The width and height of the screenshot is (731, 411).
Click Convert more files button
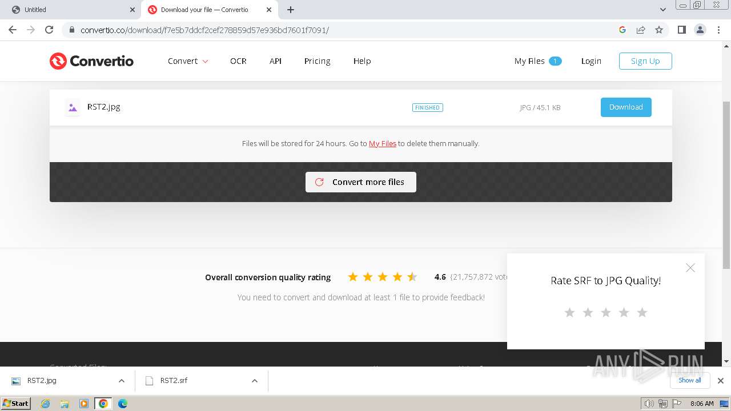pyautogui.click(x=361, y=182)
